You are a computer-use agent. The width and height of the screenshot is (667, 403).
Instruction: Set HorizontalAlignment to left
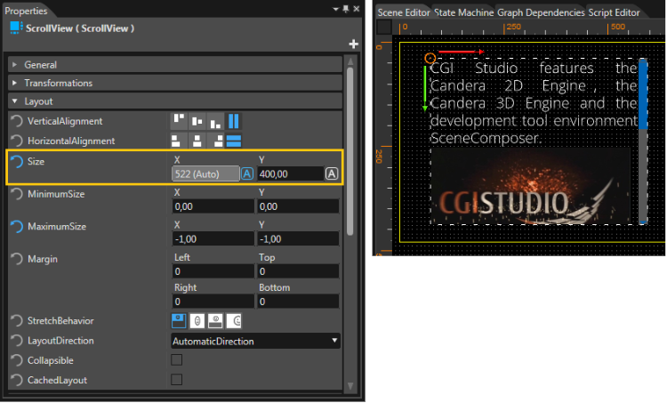pos(177,141)
